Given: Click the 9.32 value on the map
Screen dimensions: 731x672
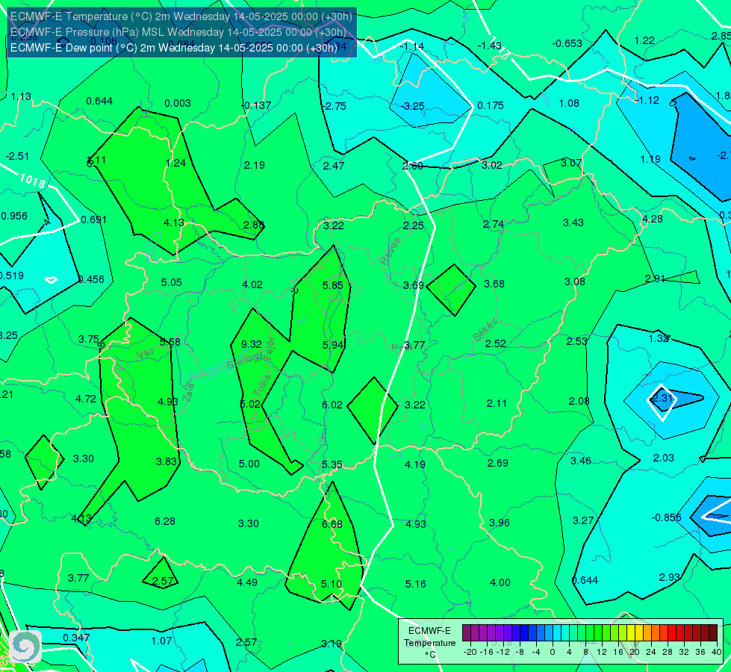Looking at the screenshot, I should click(252, 344).
